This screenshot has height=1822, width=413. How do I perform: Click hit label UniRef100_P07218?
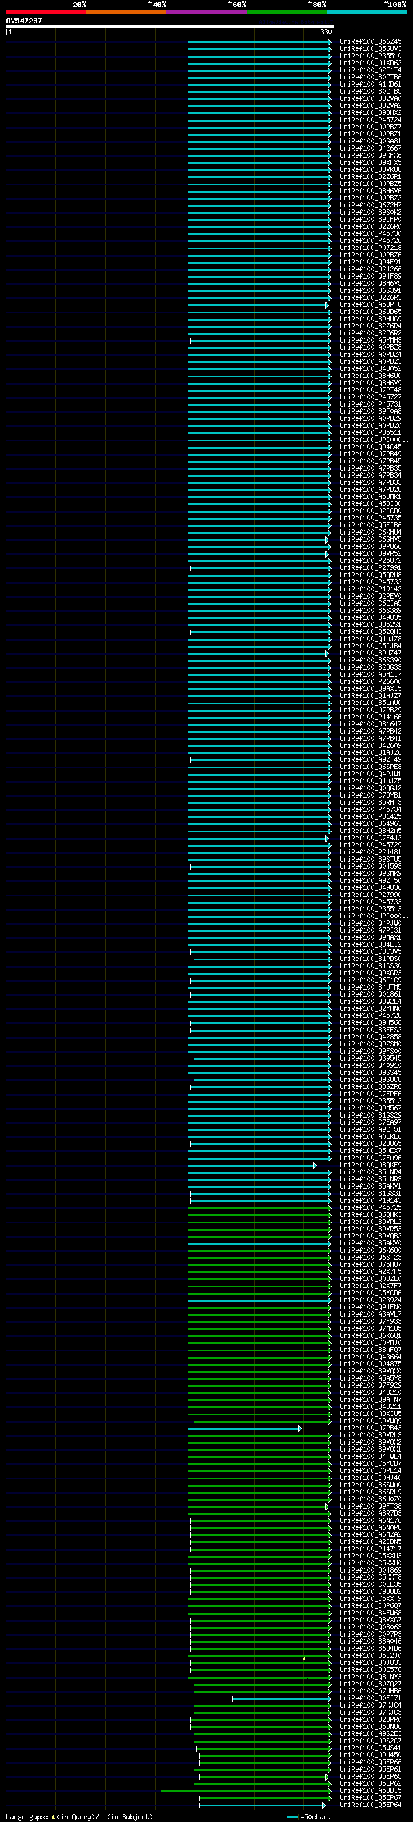(x=370, y=248)
